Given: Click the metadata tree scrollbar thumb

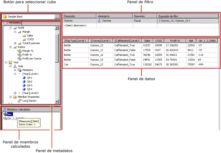Looking at the screenshot, I should [57, 48].
